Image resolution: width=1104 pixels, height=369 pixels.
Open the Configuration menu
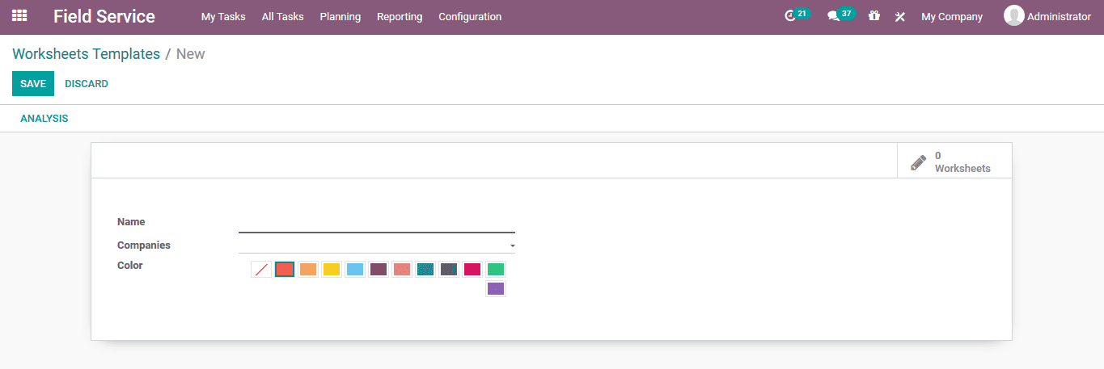coord(470,16)
